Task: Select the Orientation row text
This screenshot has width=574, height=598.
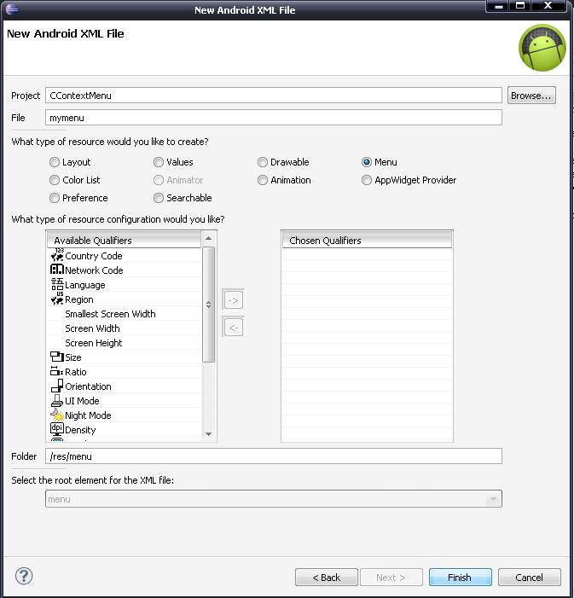Action: click(x=88, y=386)
